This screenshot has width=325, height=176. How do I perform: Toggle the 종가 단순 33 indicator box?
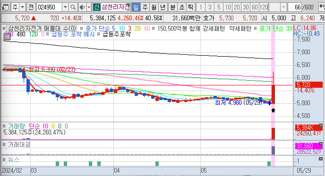[256, 28]
